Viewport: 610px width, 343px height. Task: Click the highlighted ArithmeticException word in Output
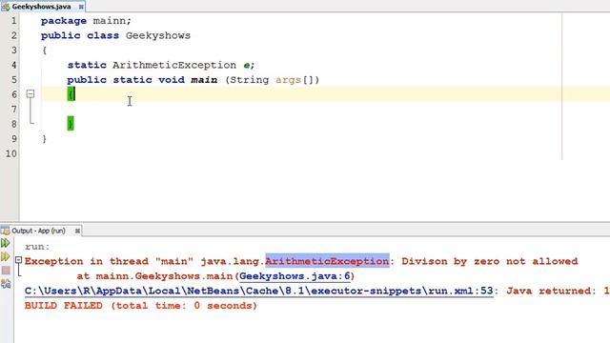(327, 261)
